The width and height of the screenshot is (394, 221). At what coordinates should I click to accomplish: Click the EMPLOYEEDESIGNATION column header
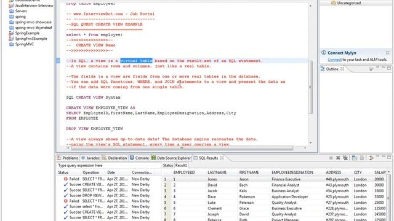tap(292, 173)
